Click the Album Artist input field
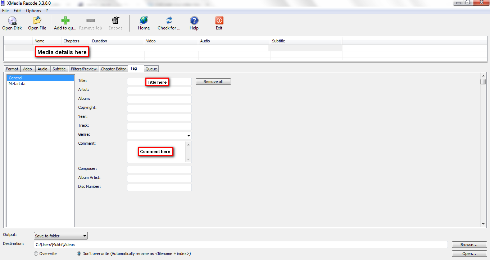 [159, 178]
